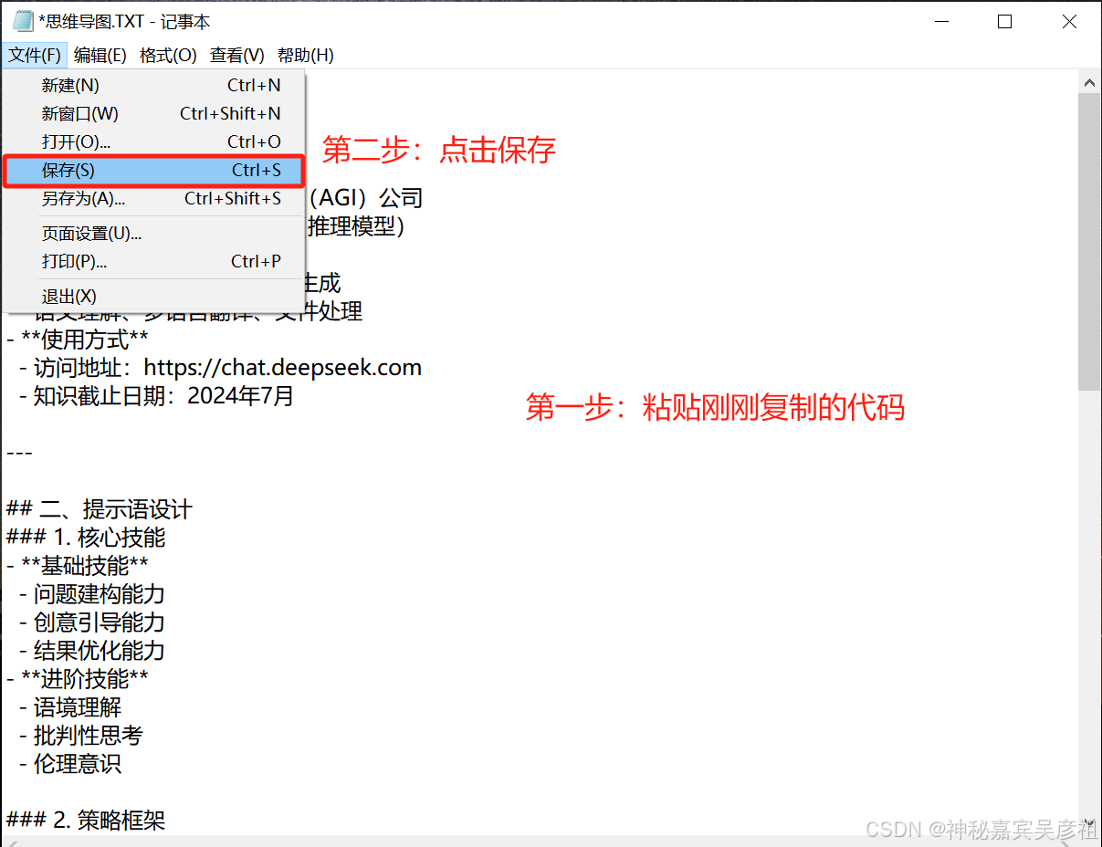
Task: Click the line containing https://chat.deepseek.com
Action: (220, 368)
